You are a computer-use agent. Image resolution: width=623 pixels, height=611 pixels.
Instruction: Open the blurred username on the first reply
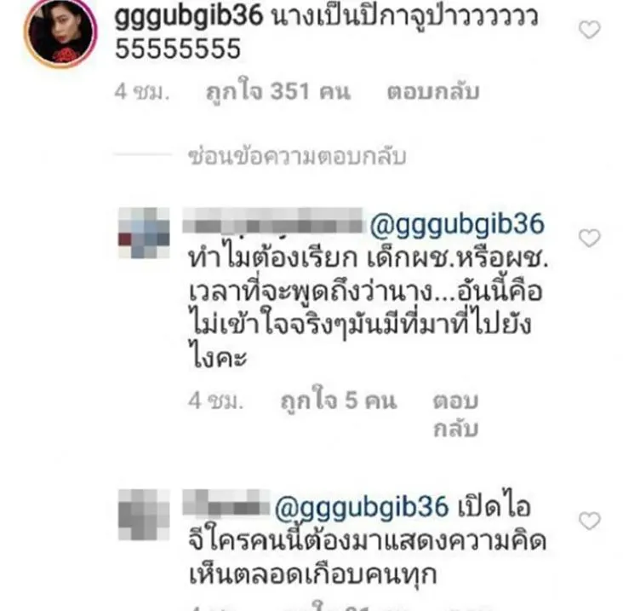pyautogui.click(x=273, y=225)
